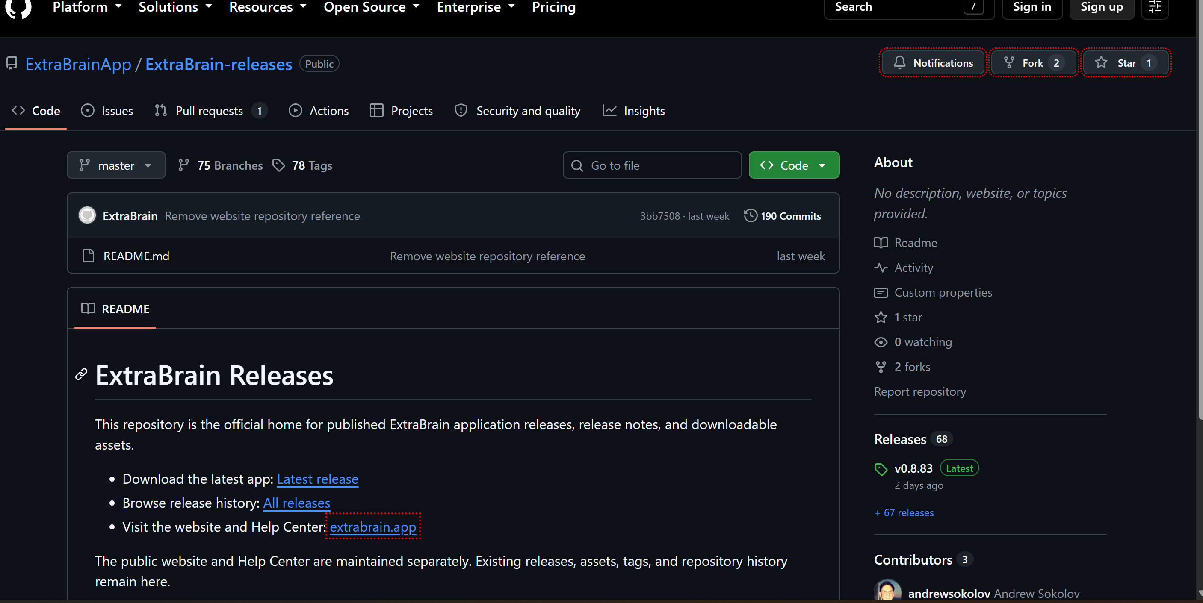Open release v0.8.83
Viewport: 1203px width, 603px height.
click(913, 468)
